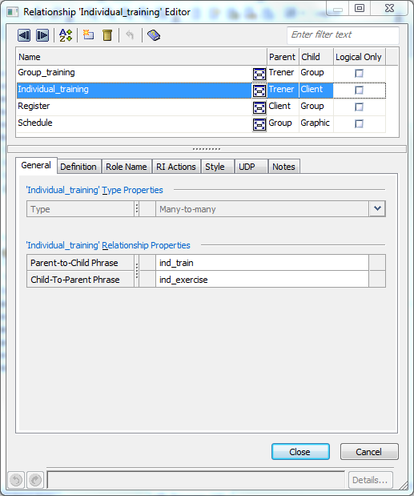This screenshot has width=414, height=496.
Task: Open the Type dropdown showing Many-to-many
Action: tap(377, 209)
